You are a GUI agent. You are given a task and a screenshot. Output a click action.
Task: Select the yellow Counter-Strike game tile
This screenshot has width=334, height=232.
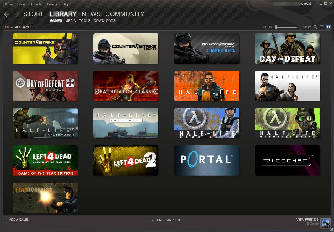point(45,49)
